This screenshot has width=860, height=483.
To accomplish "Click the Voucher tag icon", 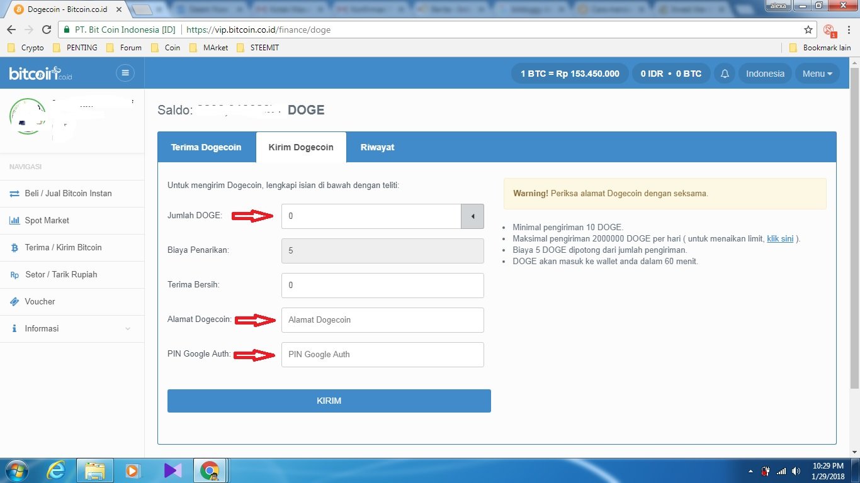I will 14,302.
